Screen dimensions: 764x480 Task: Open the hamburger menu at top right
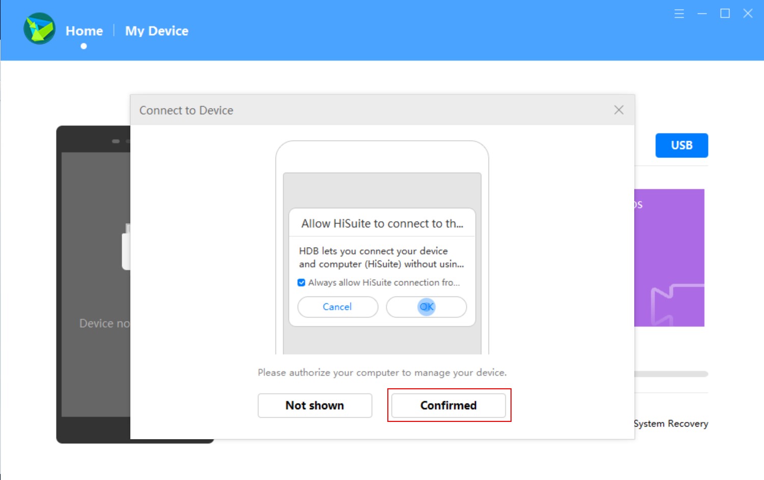pos(679,14)
